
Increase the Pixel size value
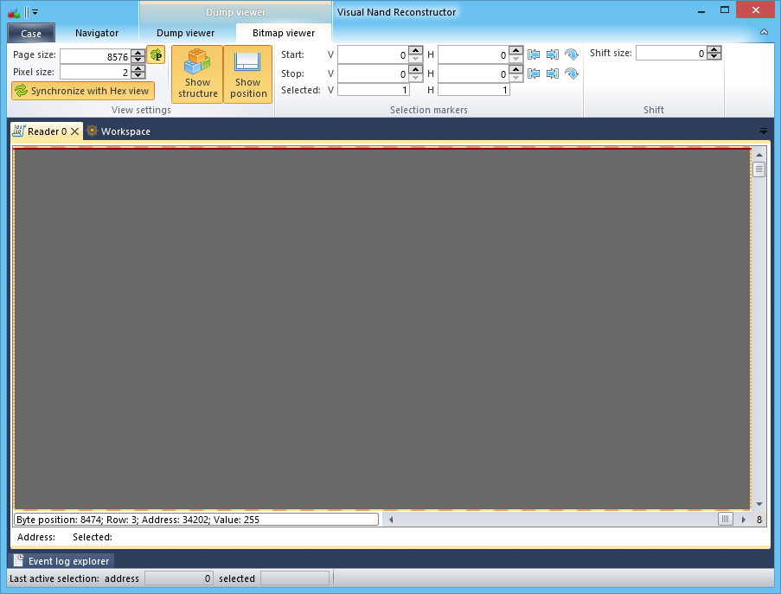pyautogui.click(x=138, y=68)
